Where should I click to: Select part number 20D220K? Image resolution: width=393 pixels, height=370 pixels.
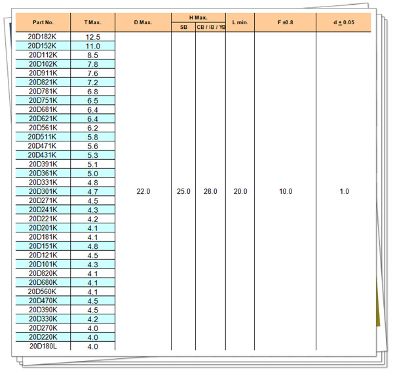[43, 337]
